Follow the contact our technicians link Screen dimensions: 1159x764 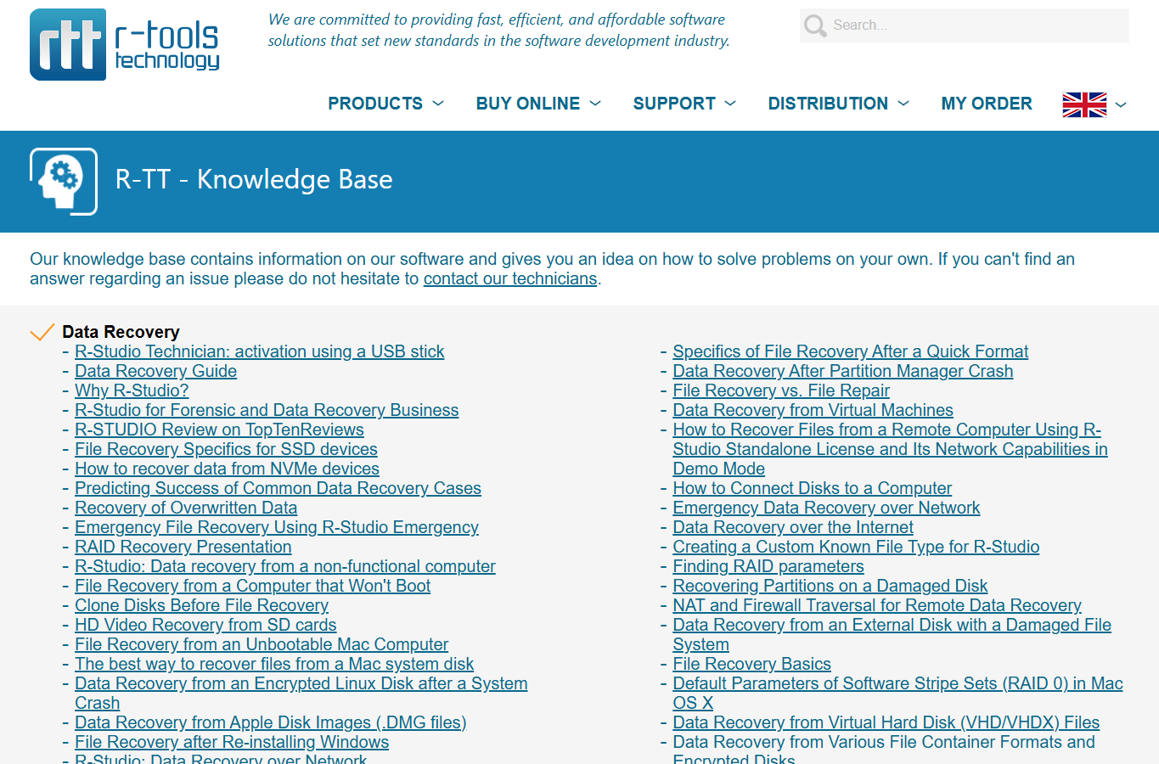pos(510,278)
